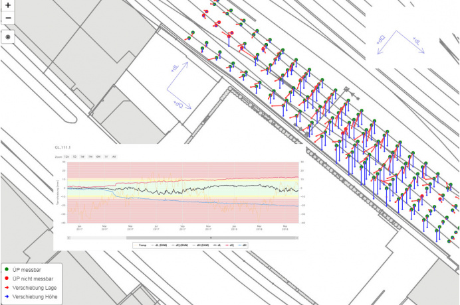Click the locate/center map target icon
460x305 pixels.
[8, 38]
